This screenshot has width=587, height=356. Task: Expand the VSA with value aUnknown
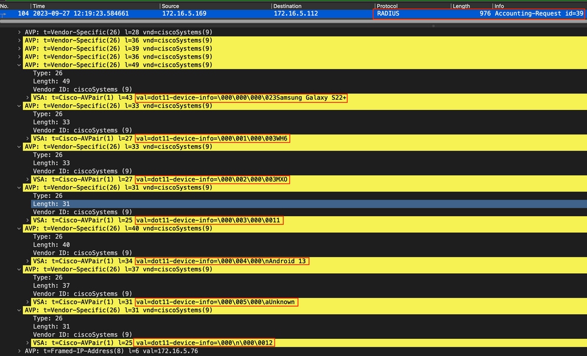point(28,302)
